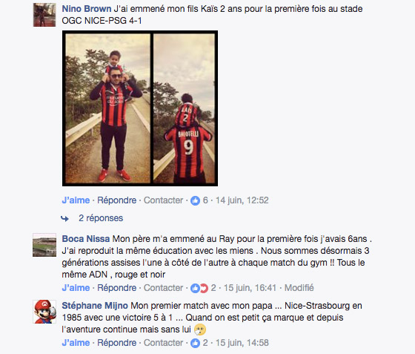Click the thumbs-up reaction icon on Nino Brown's comment

click(x=196, y=200)
